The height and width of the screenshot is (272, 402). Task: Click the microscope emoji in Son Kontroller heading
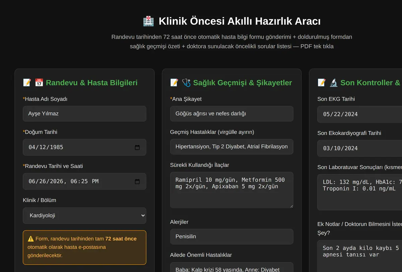334,83
